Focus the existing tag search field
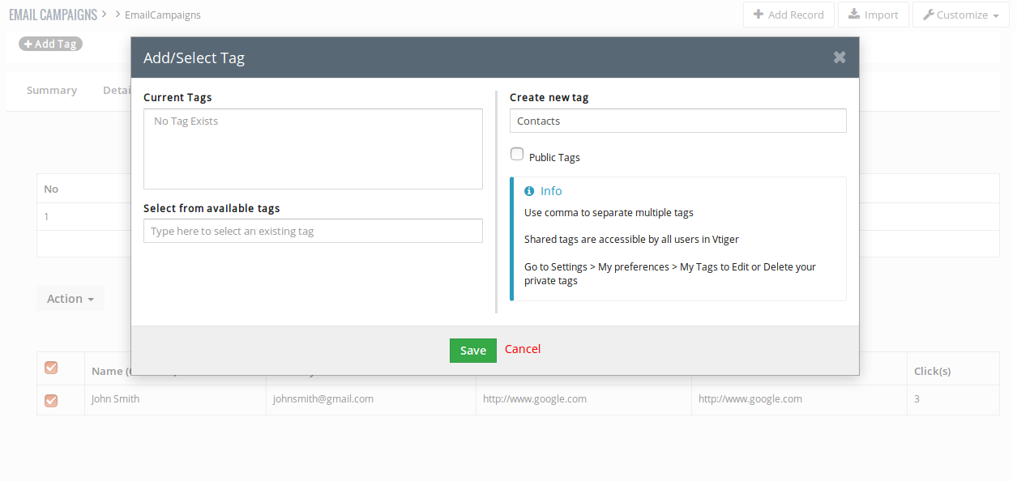The image size is (1017, 481). (x=313, y=231)
